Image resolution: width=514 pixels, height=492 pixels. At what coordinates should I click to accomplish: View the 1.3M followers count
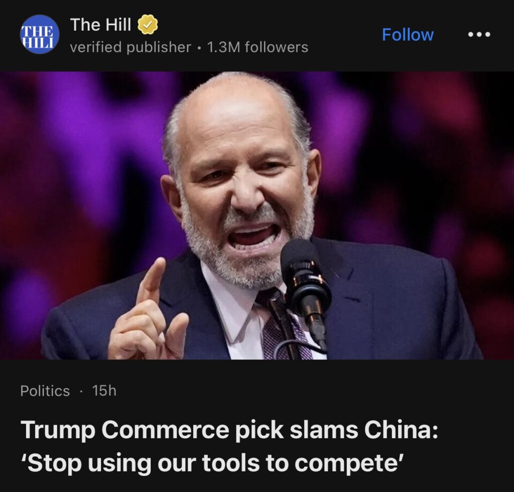(x=258, y=47)
